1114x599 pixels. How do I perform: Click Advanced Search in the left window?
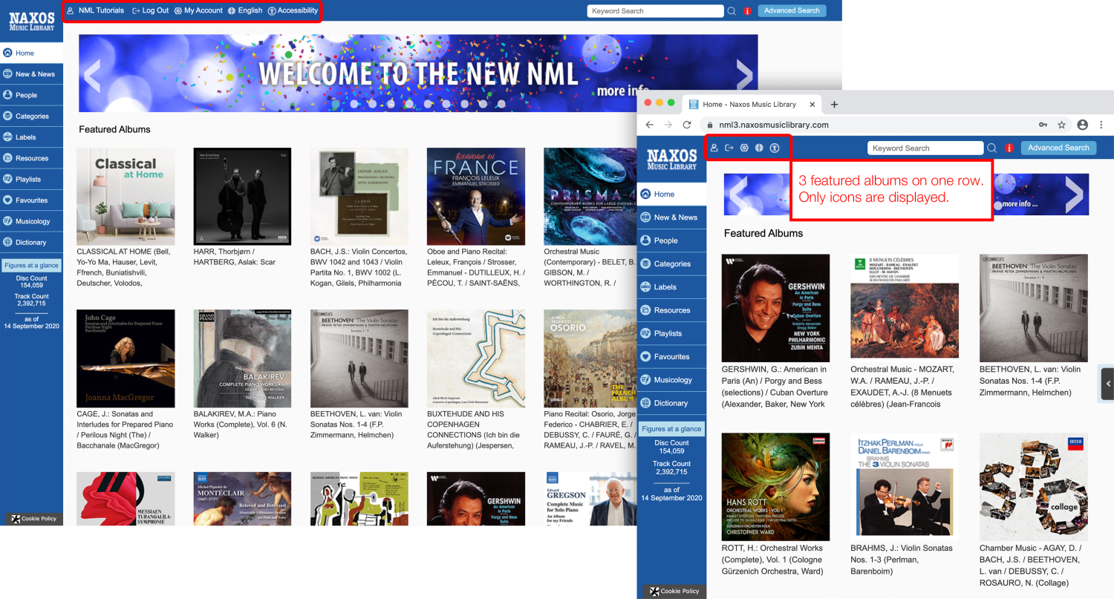click(x=792, y=11)
